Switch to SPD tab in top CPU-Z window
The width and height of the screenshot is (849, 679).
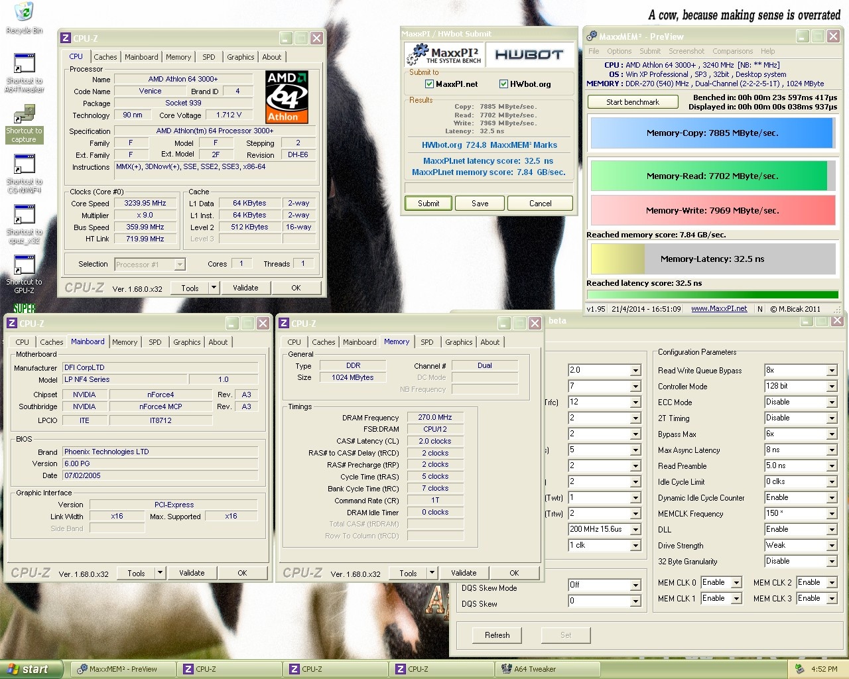coord(209,57)
